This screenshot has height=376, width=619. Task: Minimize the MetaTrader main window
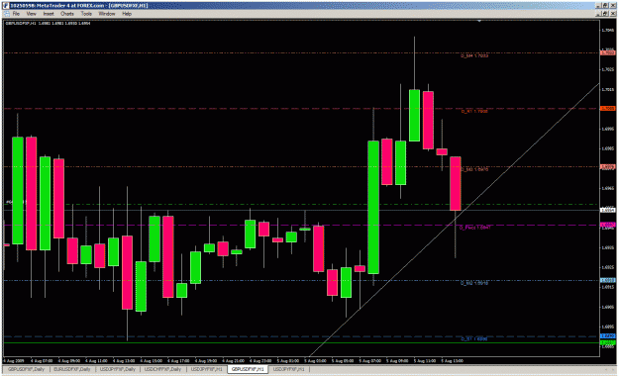(x=598, y=6)
